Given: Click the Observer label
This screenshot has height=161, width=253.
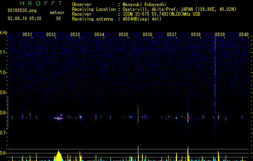Looking at the screenshot, I should tap(82, 4).
